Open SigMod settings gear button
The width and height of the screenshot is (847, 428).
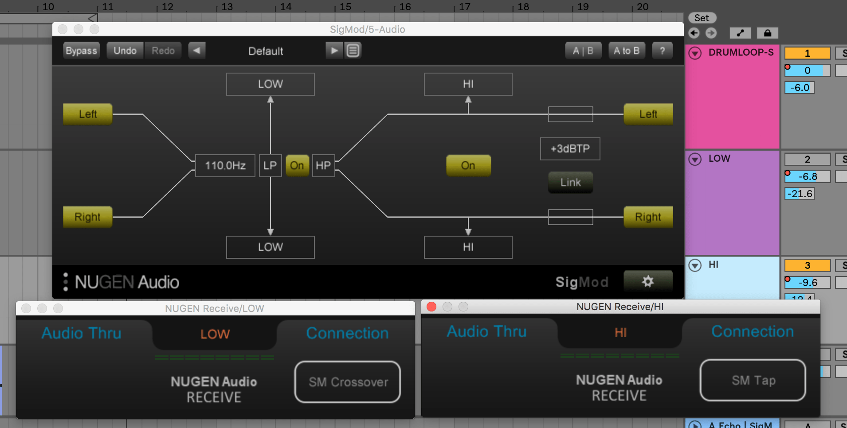point(648,281)
